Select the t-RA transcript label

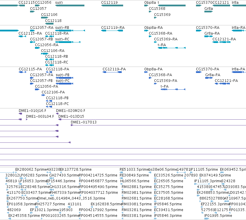click(162, 45)
